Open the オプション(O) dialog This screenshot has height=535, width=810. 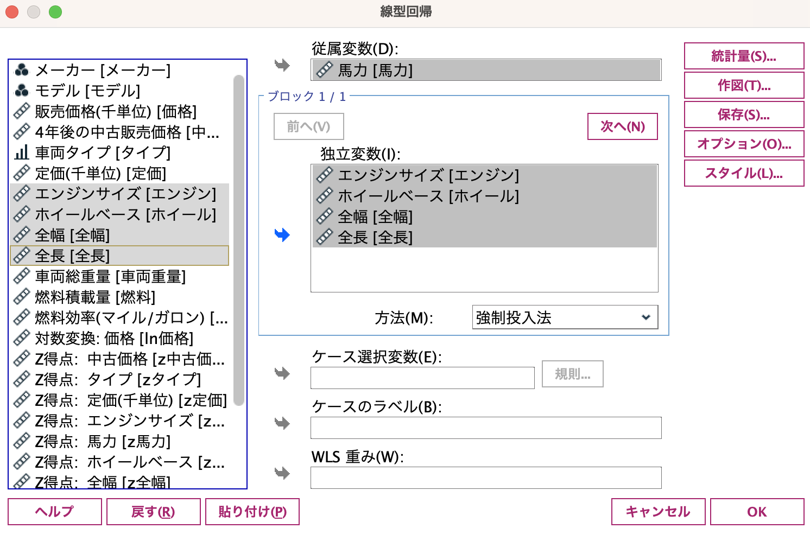(x=743, y=143)
